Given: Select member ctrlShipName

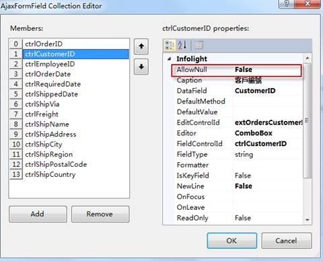Looking at the screenshot, I should [69, 124].
